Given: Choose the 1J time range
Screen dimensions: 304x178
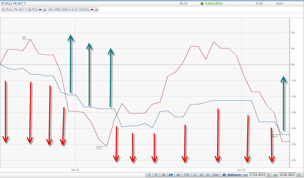Looking at the screenshot, I should click(195, 175).
